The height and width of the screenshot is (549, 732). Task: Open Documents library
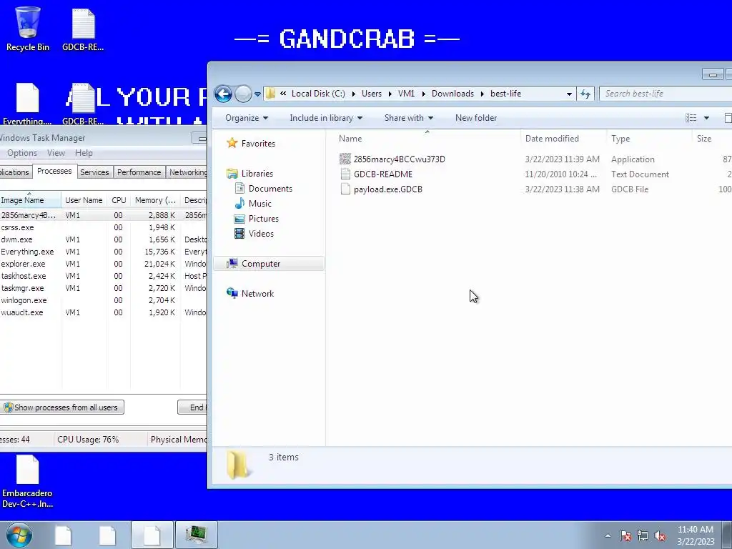coord(264,189)
